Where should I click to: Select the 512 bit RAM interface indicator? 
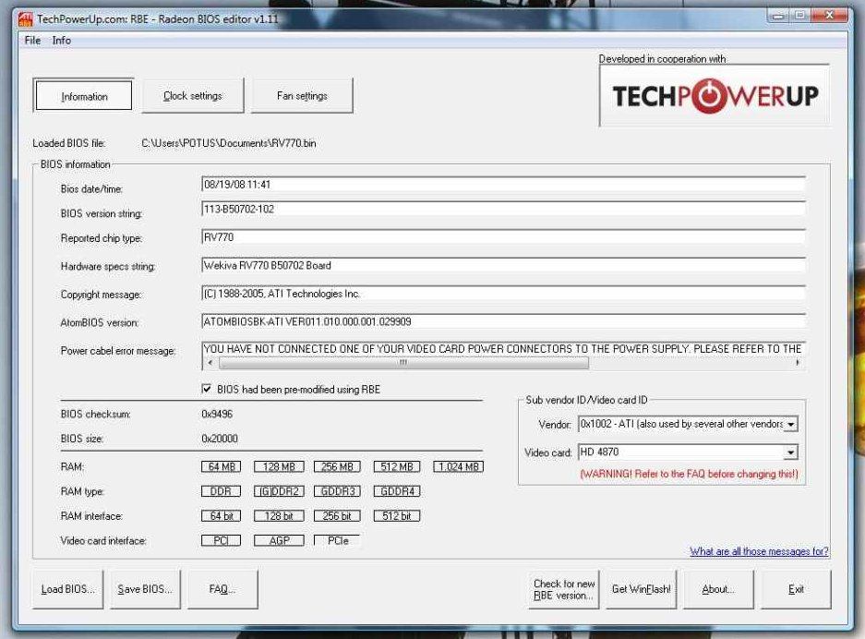[397, 516]
